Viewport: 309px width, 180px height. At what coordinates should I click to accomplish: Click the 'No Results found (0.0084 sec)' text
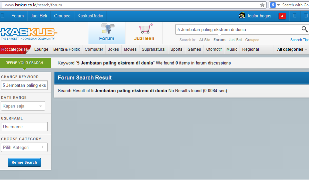(x=198, y=91)
